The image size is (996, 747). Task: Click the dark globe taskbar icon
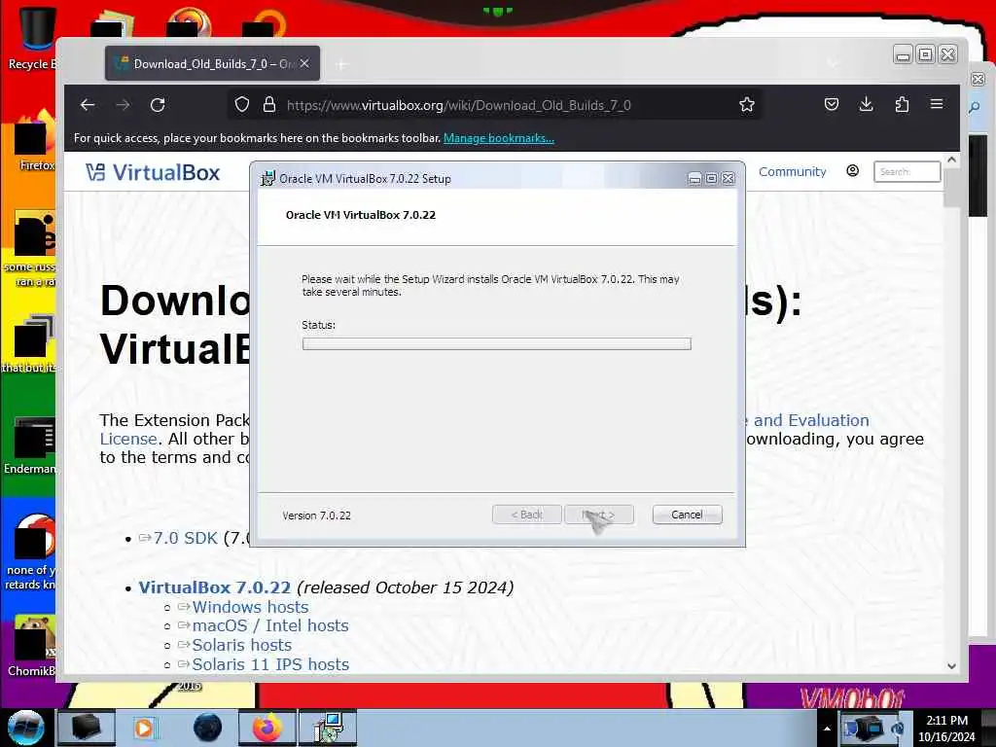tap(208, 728)
